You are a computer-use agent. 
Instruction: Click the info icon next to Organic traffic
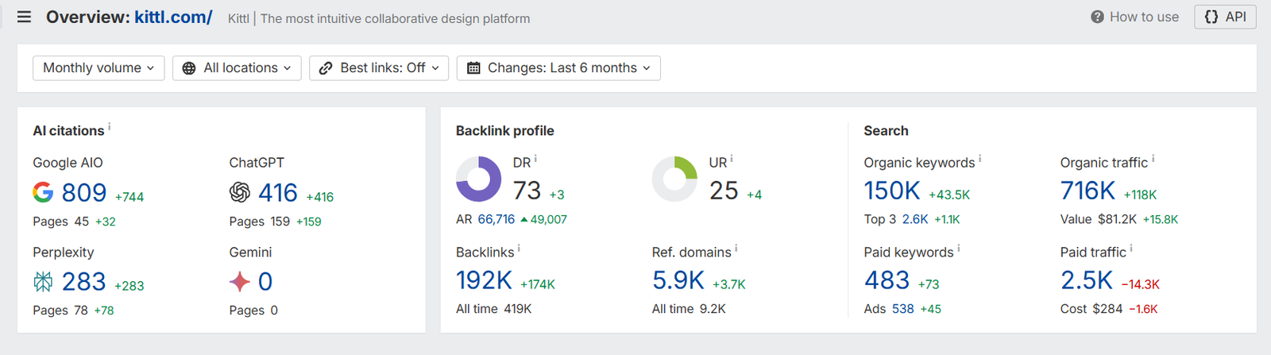tap(1153, 159)
